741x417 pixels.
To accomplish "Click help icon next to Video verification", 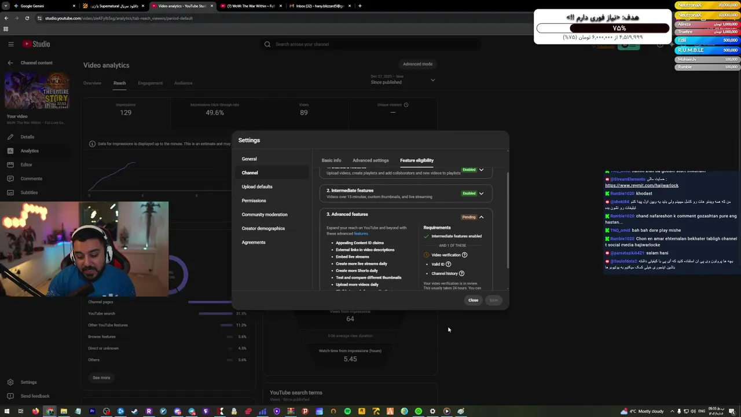I will [464, 255].
